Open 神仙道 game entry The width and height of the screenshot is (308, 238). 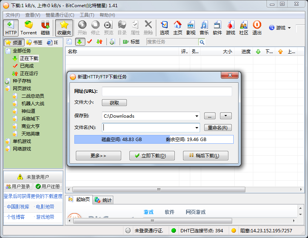pos(28,111)
